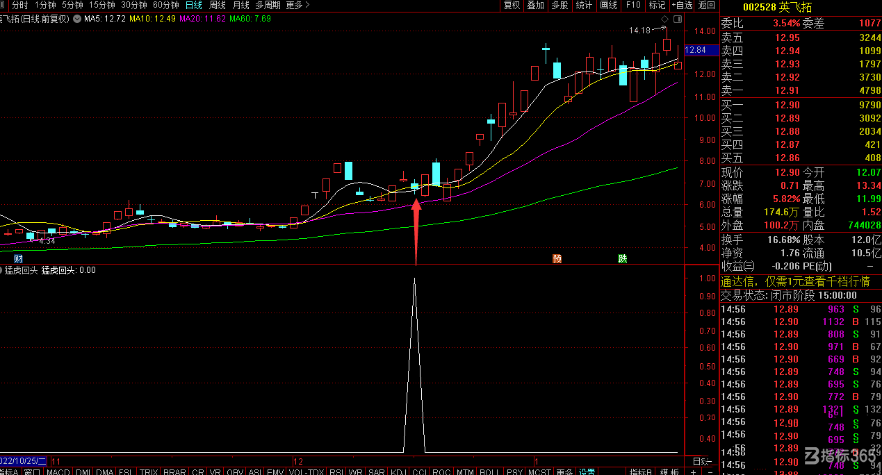The height and width of the screenshot is (475, 882).
Task: Select the VOL-TDX indicator tab
Action: [x=307, y=472]
